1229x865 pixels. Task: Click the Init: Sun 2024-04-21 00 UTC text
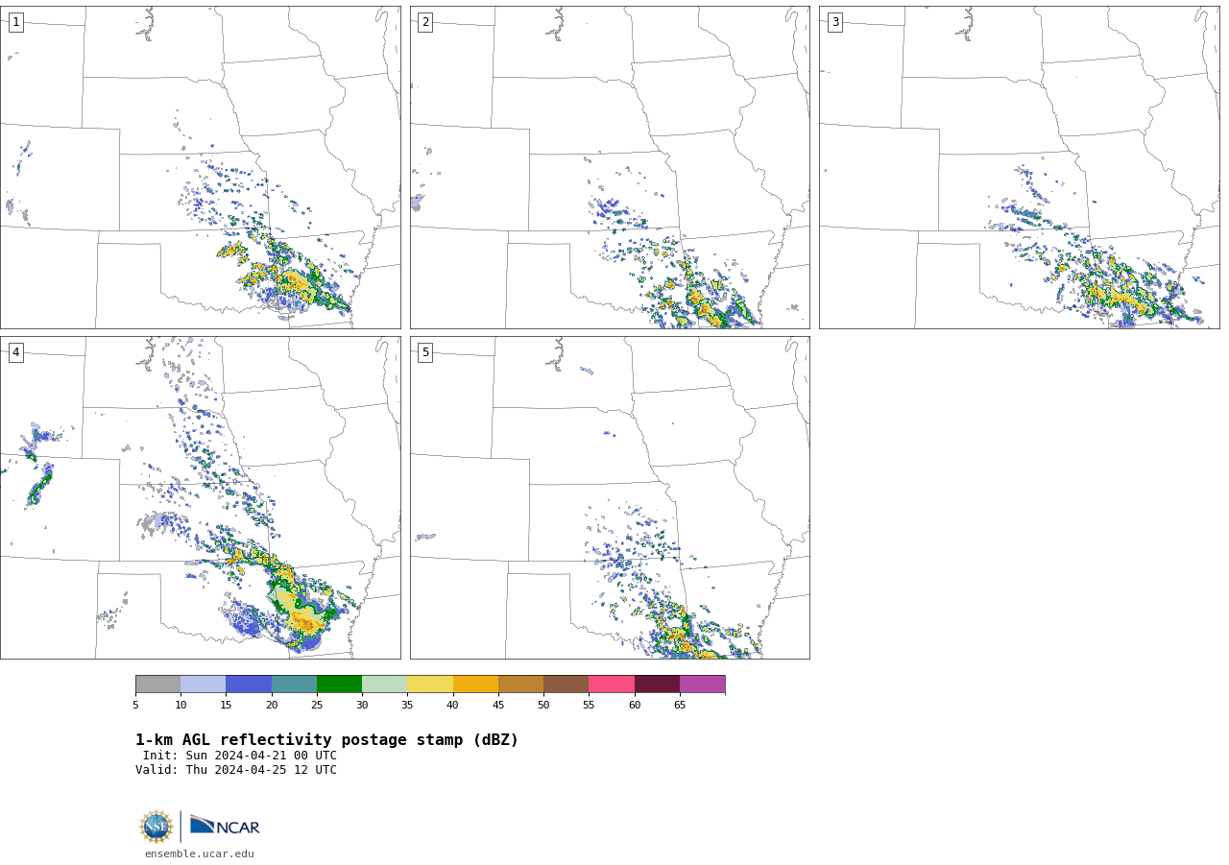240,756
